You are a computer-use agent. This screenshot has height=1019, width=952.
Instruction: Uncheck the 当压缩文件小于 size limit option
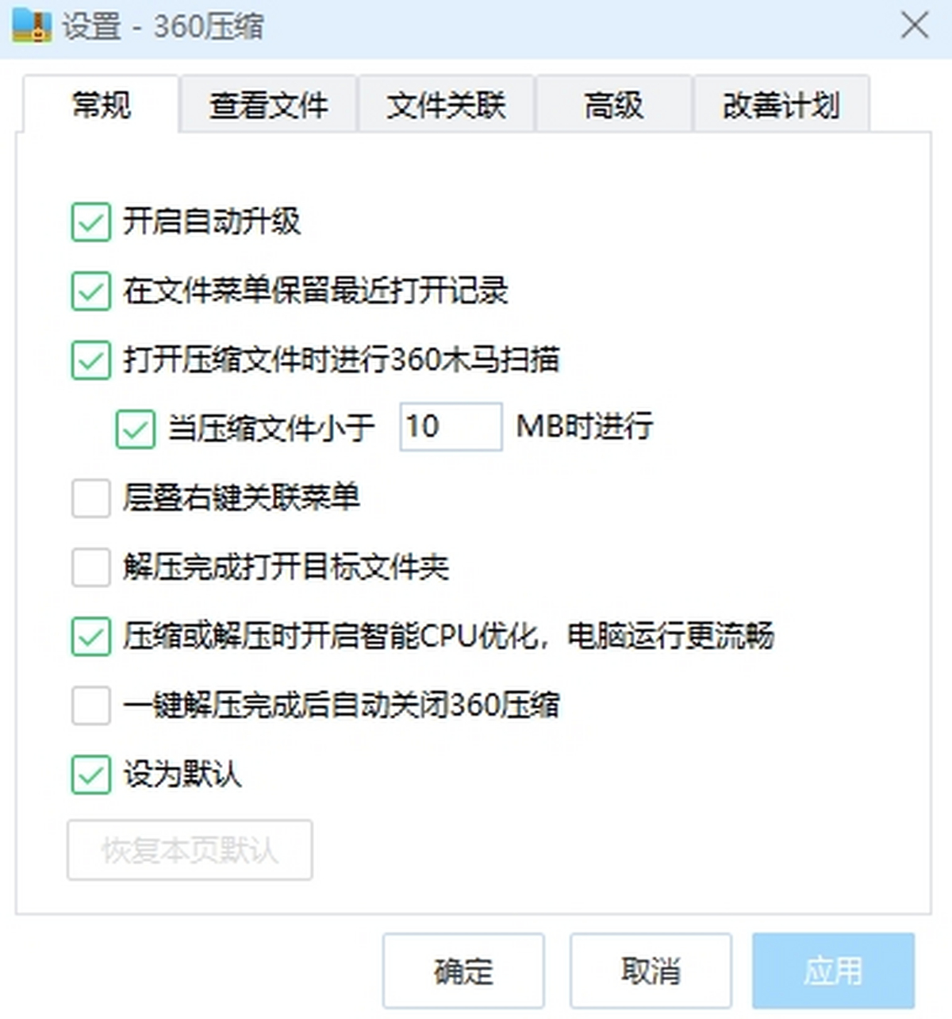(135, 429)
